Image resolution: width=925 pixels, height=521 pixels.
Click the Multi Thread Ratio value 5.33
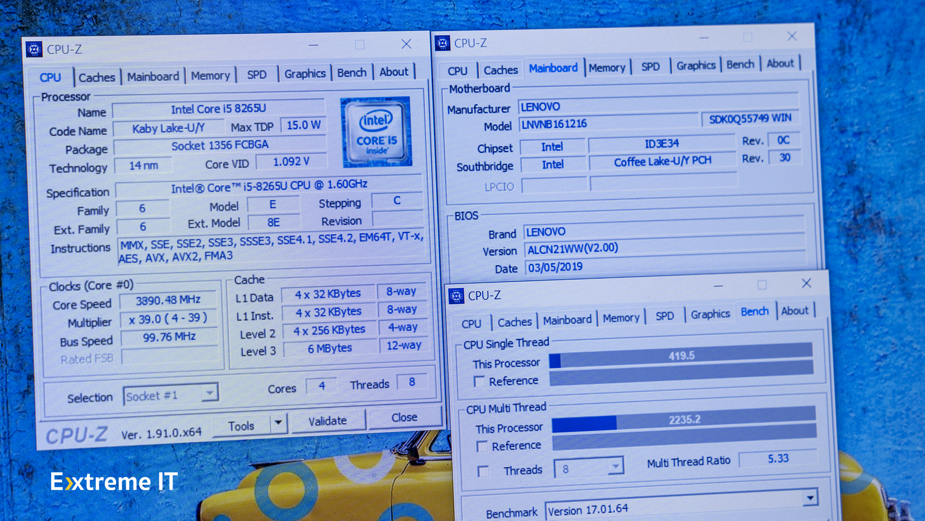pos(778,458)
